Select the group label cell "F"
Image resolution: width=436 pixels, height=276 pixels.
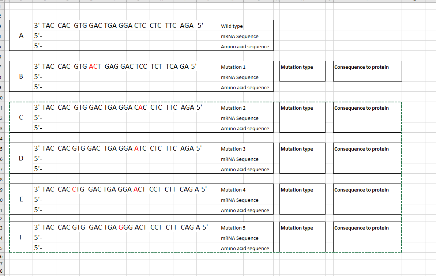tap(21, 237)
